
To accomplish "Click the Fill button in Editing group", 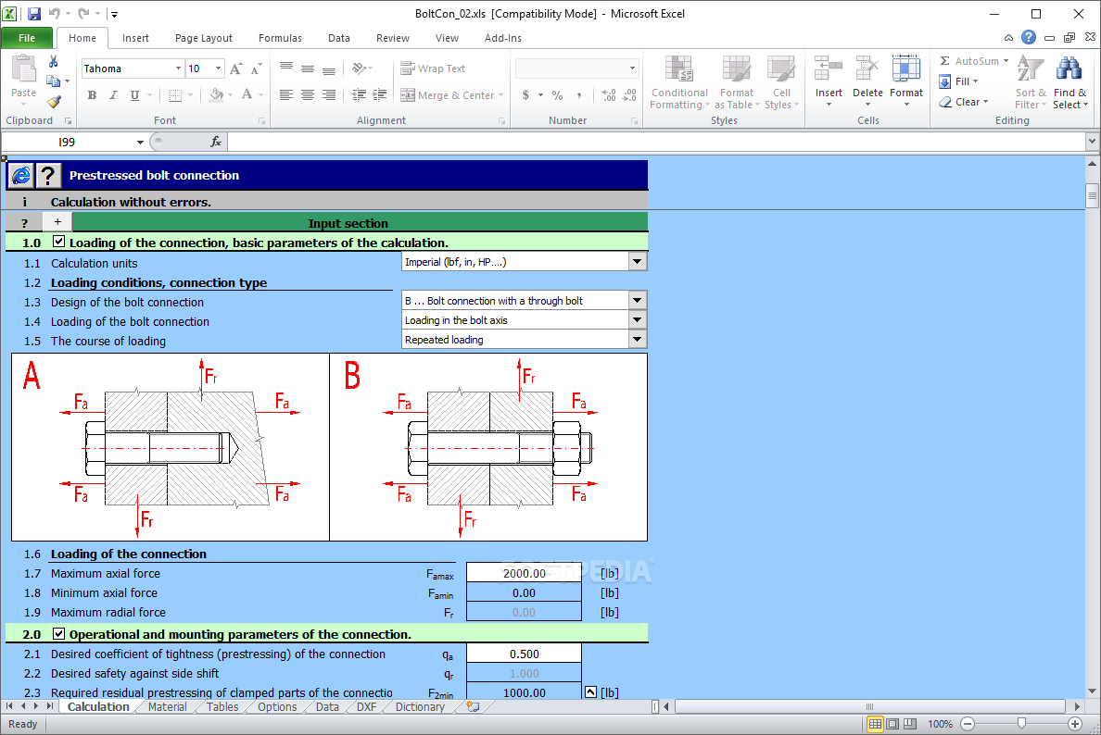I will tap(959, 81).
